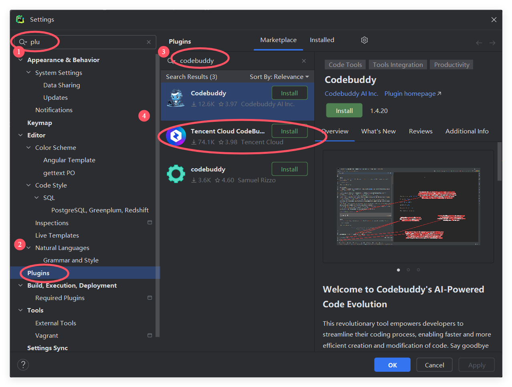Collapse the Appearance & Behavior section
512x387 pixels.
tap(20, 60)
